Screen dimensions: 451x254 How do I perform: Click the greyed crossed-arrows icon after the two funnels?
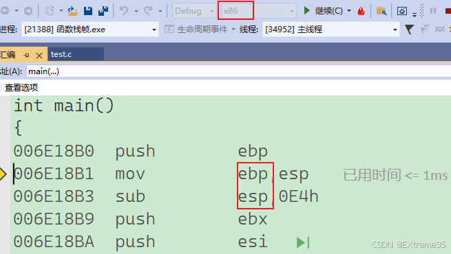(x=439, y=30)
